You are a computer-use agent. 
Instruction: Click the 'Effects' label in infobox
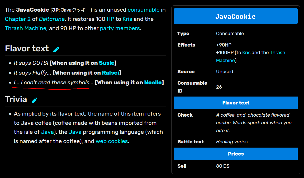pos(186,45)
